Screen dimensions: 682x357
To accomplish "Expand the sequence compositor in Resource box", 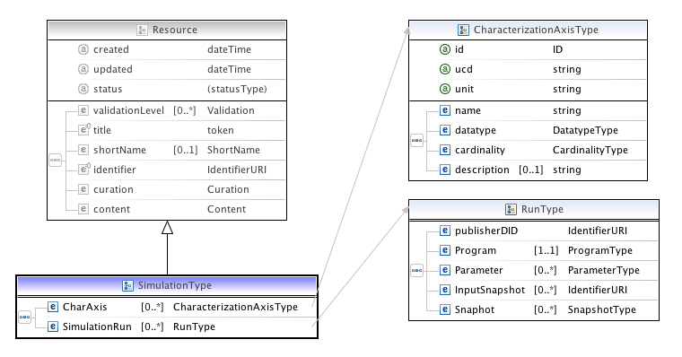I will pyautogui.click(x=56, y=160).
